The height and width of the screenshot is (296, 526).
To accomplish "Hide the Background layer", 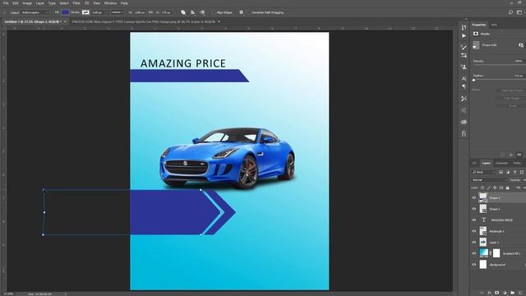I will pos(474,265).
